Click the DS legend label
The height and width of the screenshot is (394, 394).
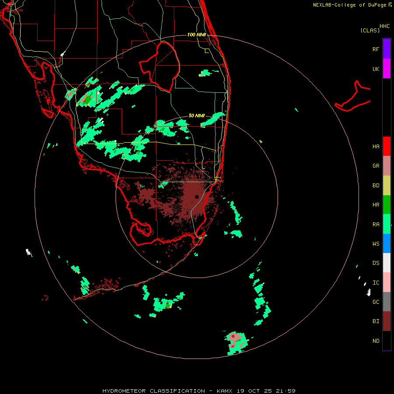click(376, 263)
